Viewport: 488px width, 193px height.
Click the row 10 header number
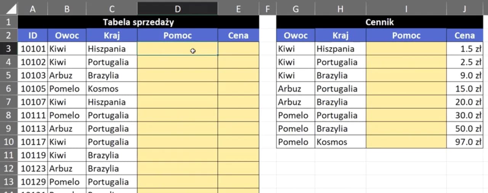[x=9, y=142]
